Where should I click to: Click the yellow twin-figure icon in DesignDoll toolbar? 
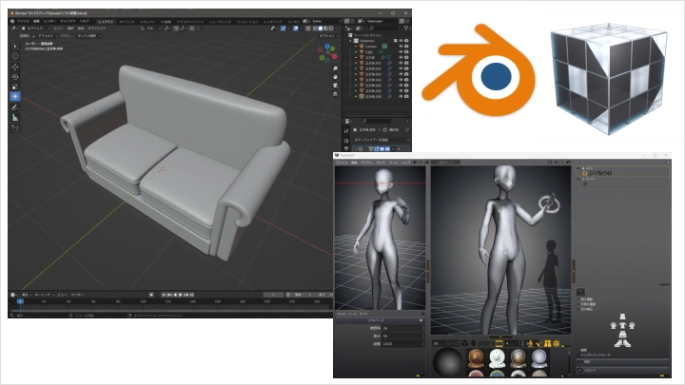547,344
